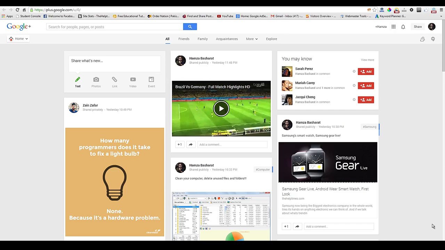Choose the Text post option
Viewport: 445px width, 250px height.
(x=78, y=82)
